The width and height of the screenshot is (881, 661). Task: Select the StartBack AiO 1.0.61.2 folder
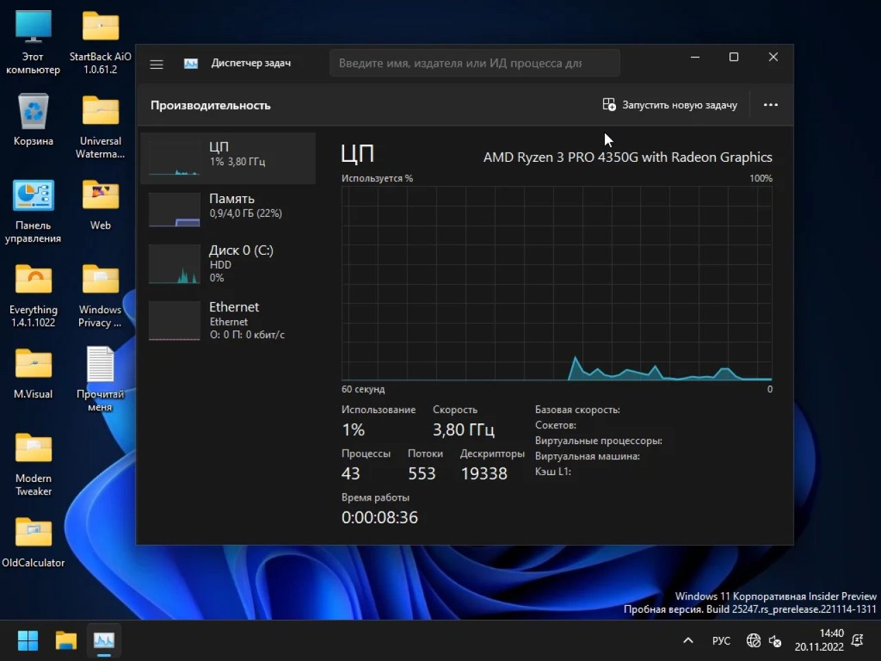click(x=100, y=41)
